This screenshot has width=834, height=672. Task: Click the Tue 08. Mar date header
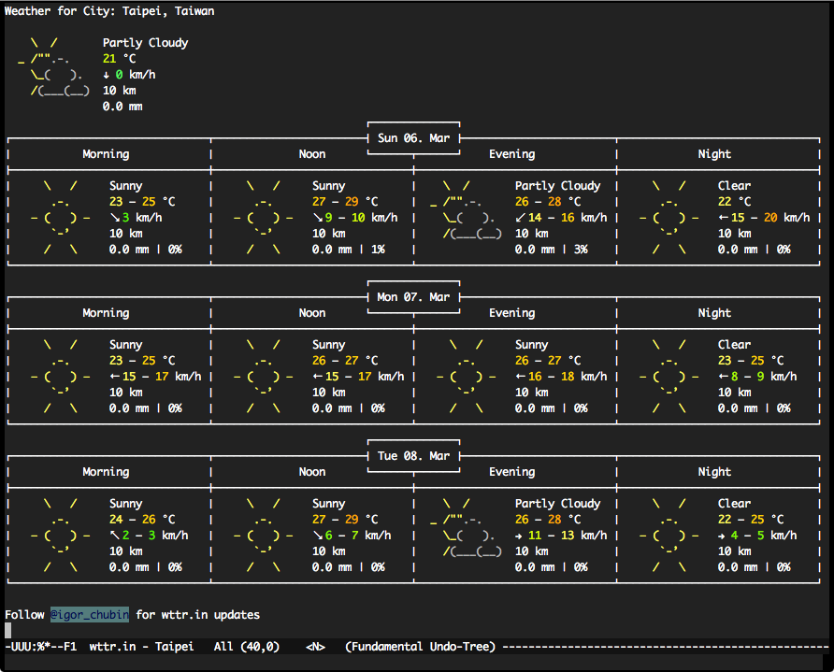pyautogui.click(x=413, y=456)
